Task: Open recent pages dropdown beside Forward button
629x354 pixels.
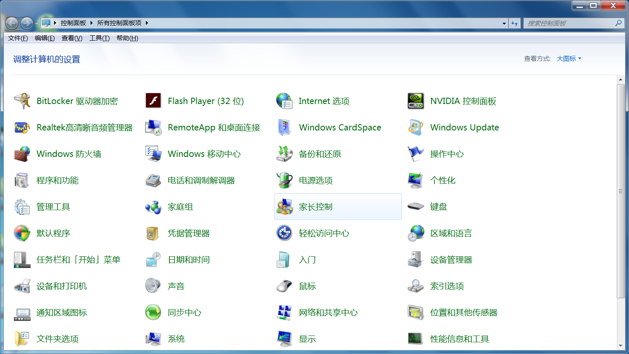Action: [36, 23]
